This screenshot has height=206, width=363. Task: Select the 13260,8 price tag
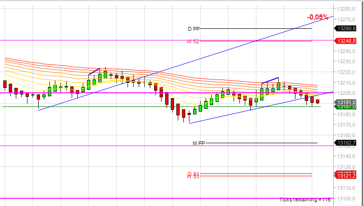[345, 28]
